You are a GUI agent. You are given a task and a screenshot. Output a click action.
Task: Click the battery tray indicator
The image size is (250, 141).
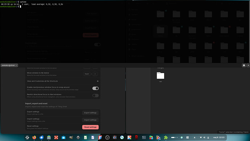208,137
